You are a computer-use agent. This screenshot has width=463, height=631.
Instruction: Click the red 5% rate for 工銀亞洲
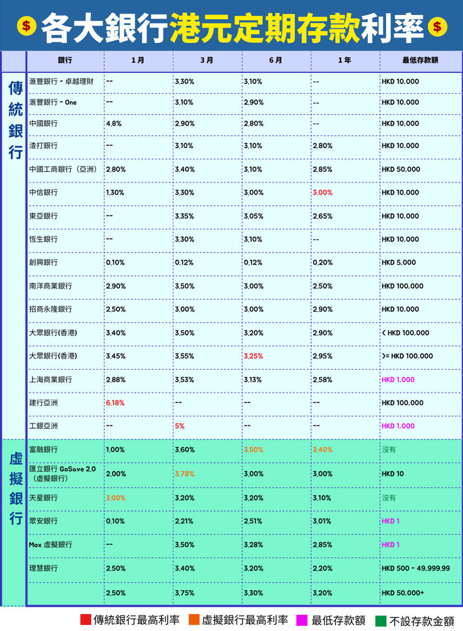pyautogui.click(x=179, y=426)
